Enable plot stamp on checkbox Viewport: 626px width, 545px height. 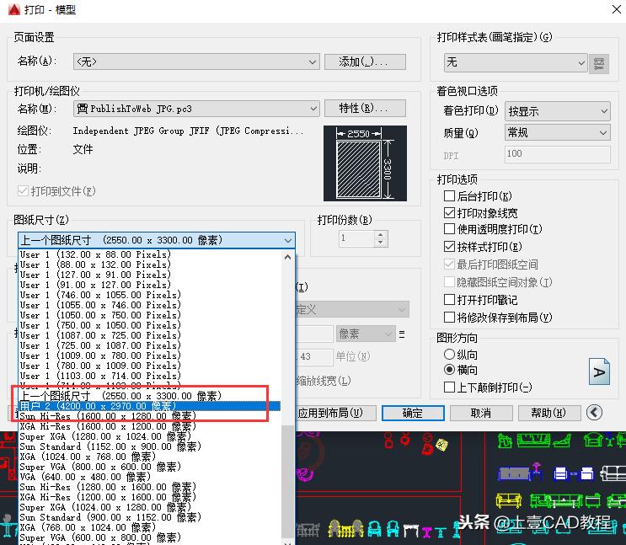pos(449,299)
